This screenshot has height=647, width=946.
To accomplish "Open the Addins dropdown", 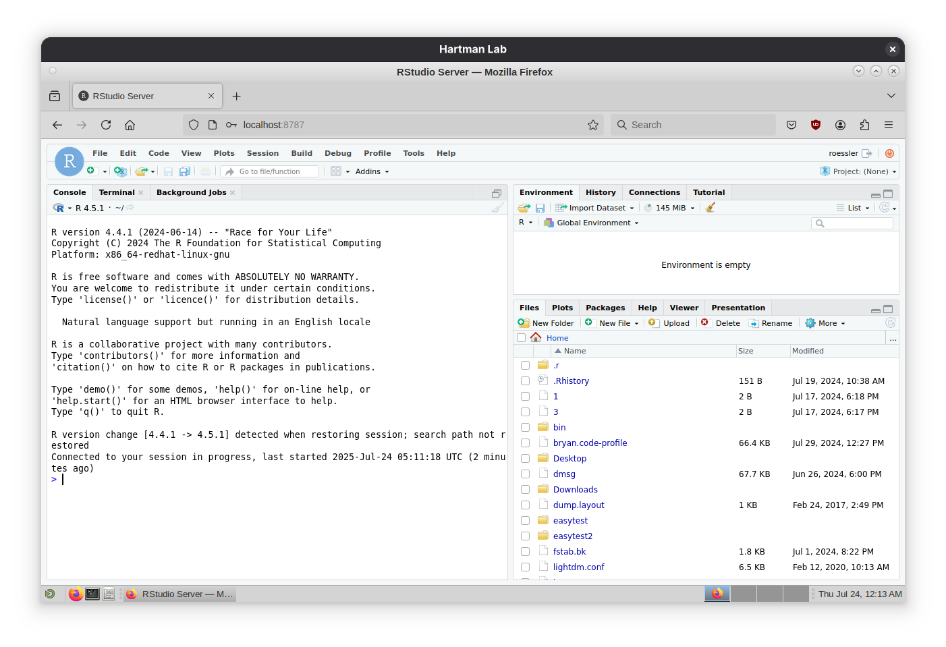I will tap(370, 171).
